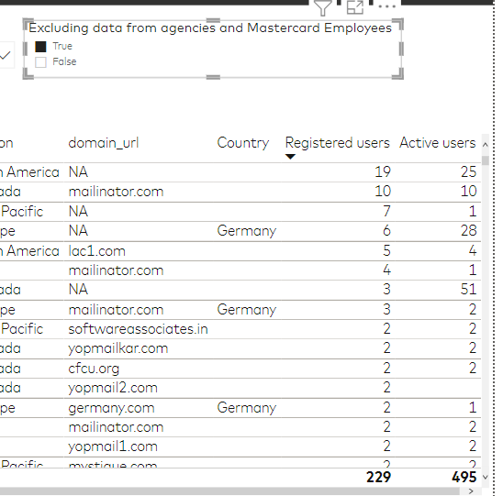Image resolution: width=503 pixels, height=496 pixels.
Task: Select the yopmailkar.com cell
Action: [118, 348]
